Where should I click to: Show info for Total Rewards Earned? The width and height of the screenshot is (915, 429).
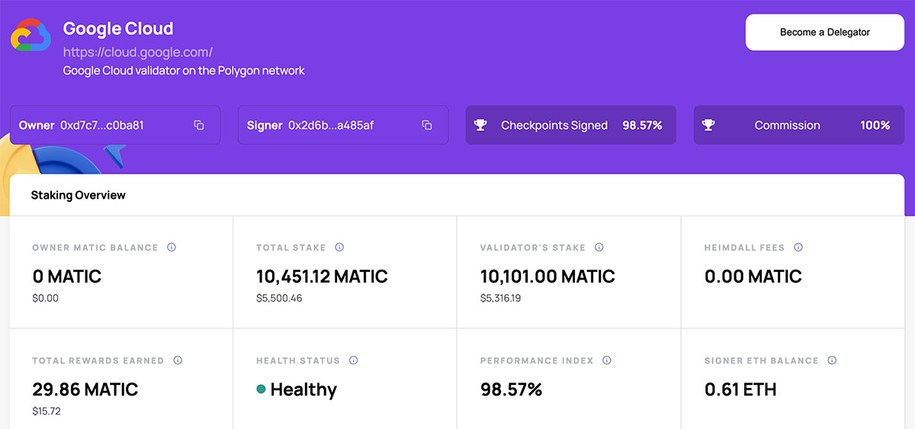(178, 360)
